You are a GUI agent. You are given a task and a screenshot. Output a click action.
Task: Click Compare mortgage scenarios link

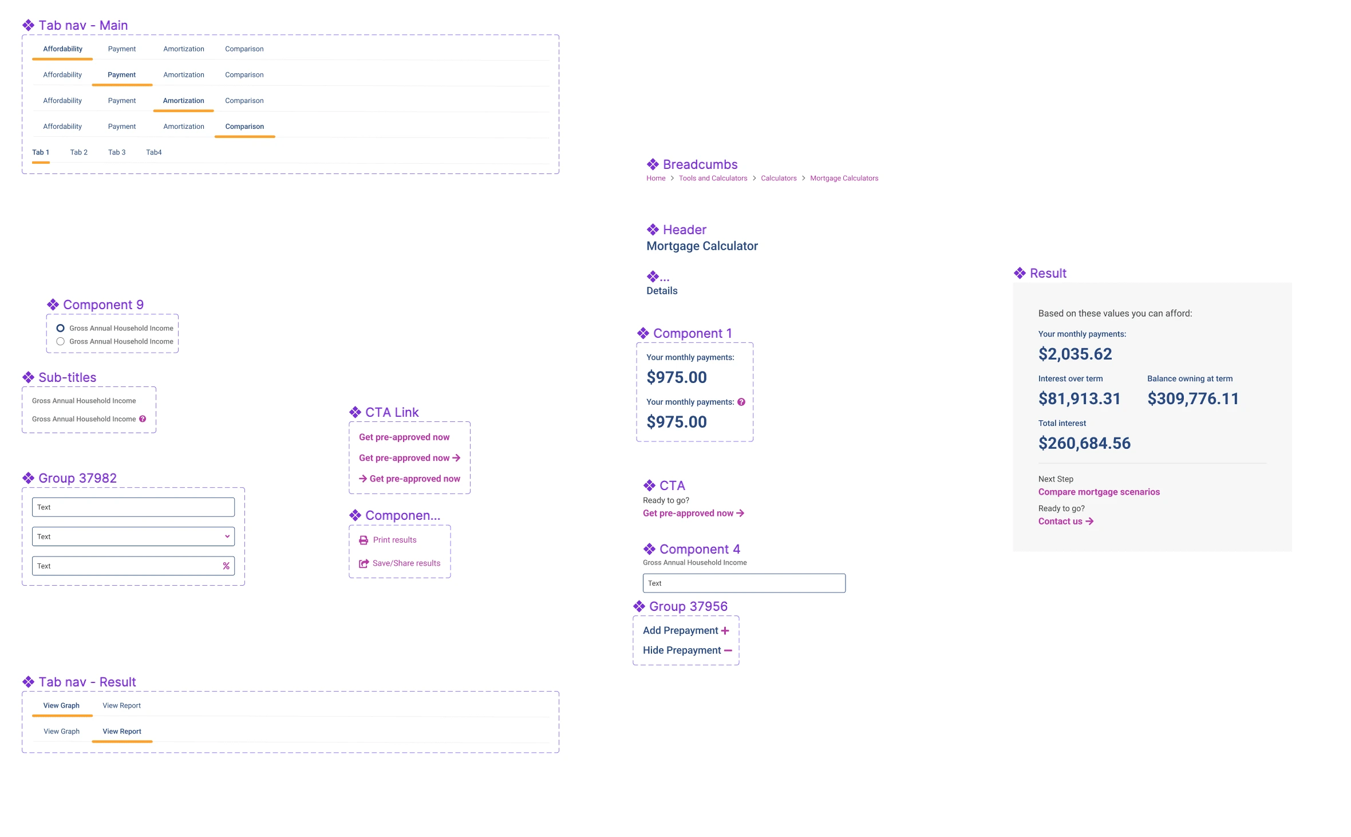pos(1099,491)
